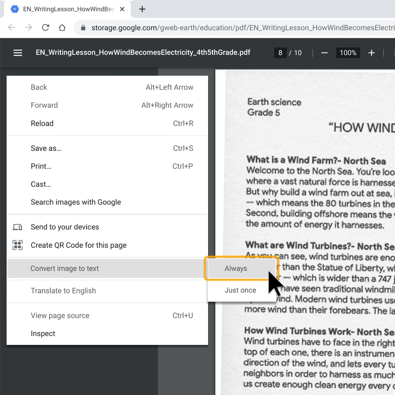
Task: Choose Always in the submenu
Action: coord(241,268)
